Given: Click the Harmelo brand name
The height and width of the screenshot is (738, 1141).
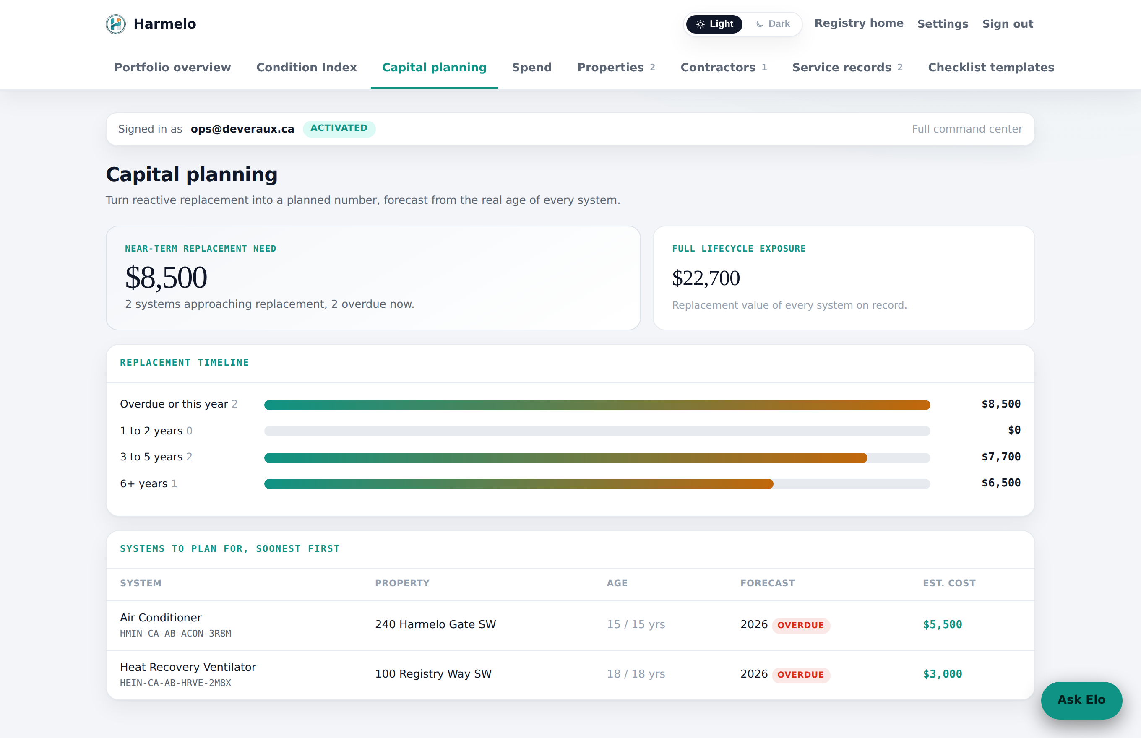Looking at the screenshot, I should pos(164,24).
